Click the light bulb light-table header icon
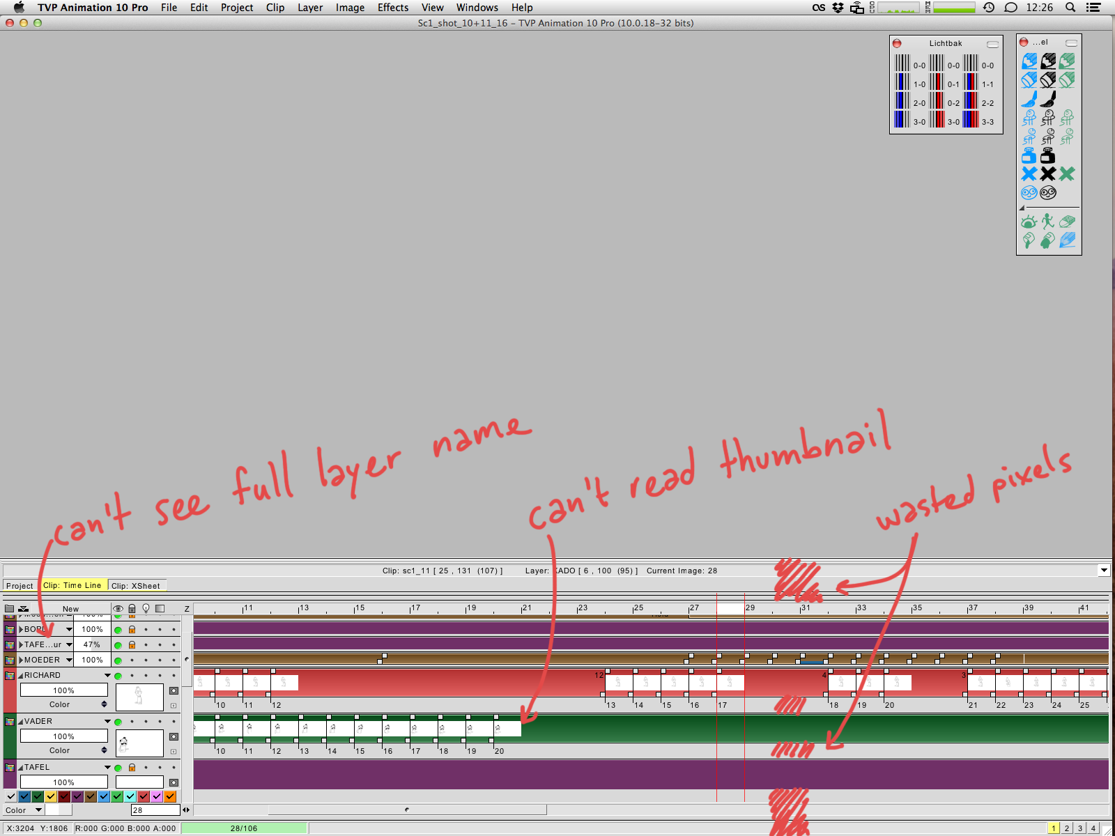 (x=146, y=609)
